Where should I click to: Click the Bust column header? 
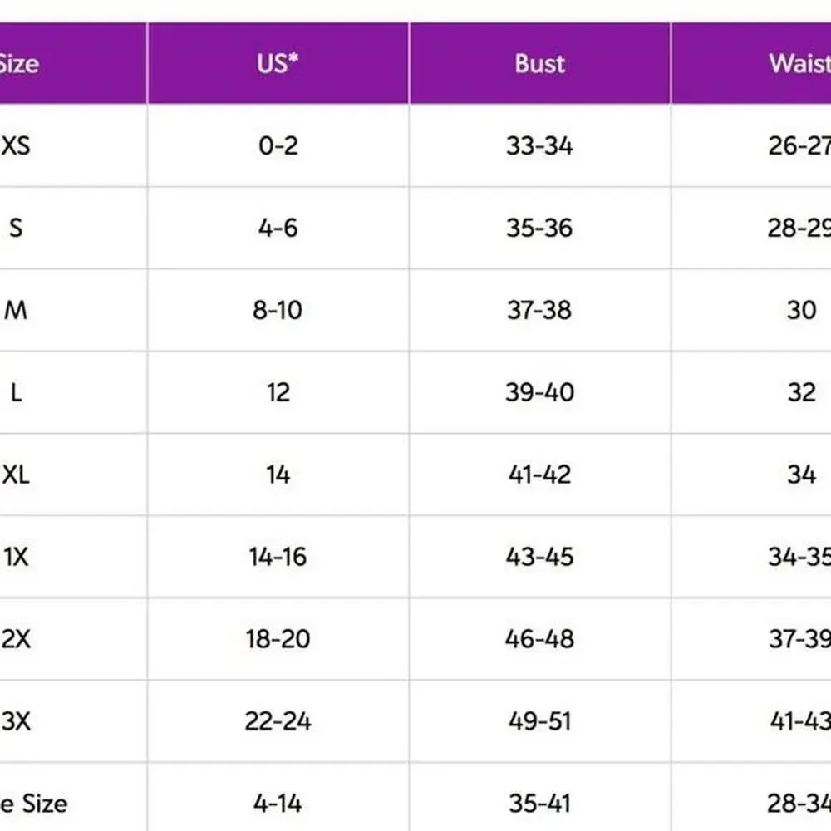tap(539, 64)
